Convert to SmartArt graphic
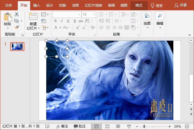The height and width of the screenshot is (130, 194). click(133, 27)
